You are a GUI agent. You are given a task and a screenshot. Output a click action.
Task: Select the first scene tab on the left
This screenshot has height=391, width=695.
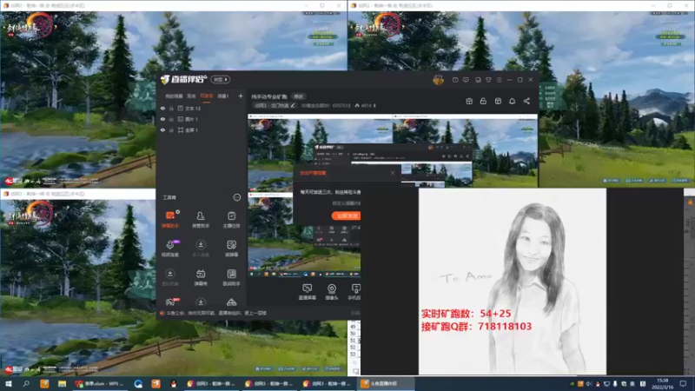pyautogui.click(x=174, y=96)
